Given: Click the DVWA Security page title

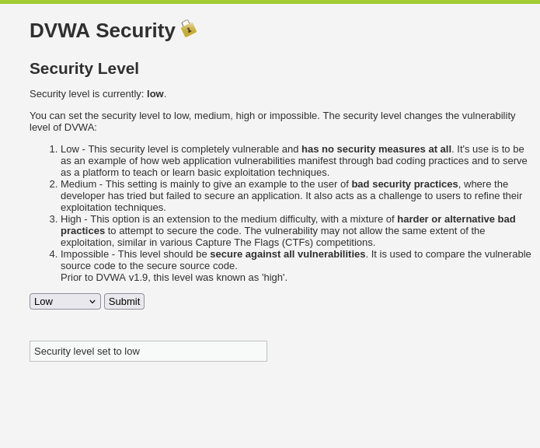Looking at the screenshot, I should tap(102, 30).
